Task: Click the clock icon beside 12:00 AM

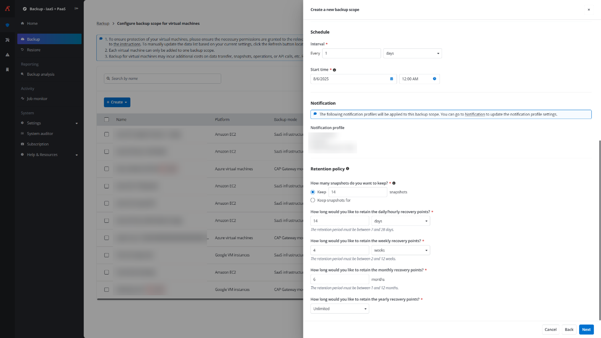Action: coord(434,79)
